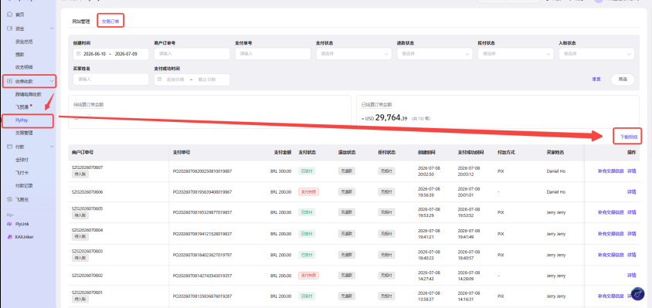This screenshot has height=308, width=652.
Task: Click the 首页 home icon in sidebar
Action: coord(10,15)
